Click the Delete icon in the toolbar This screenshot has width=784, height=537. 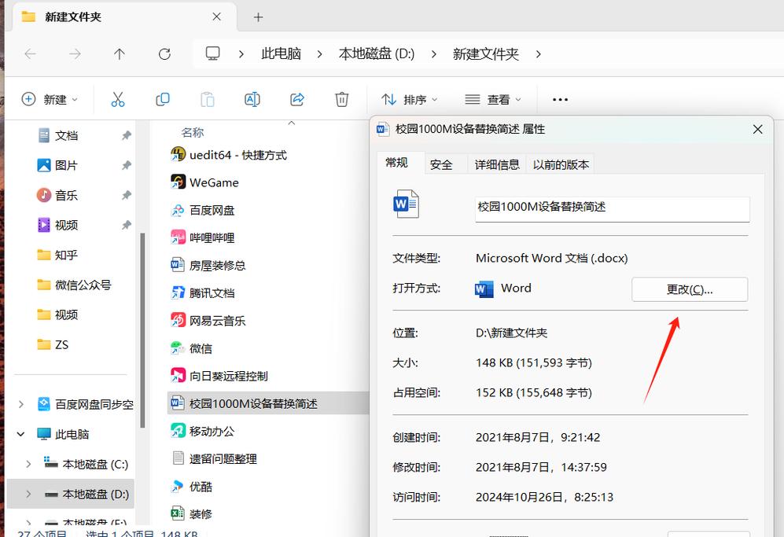[341, 99]
